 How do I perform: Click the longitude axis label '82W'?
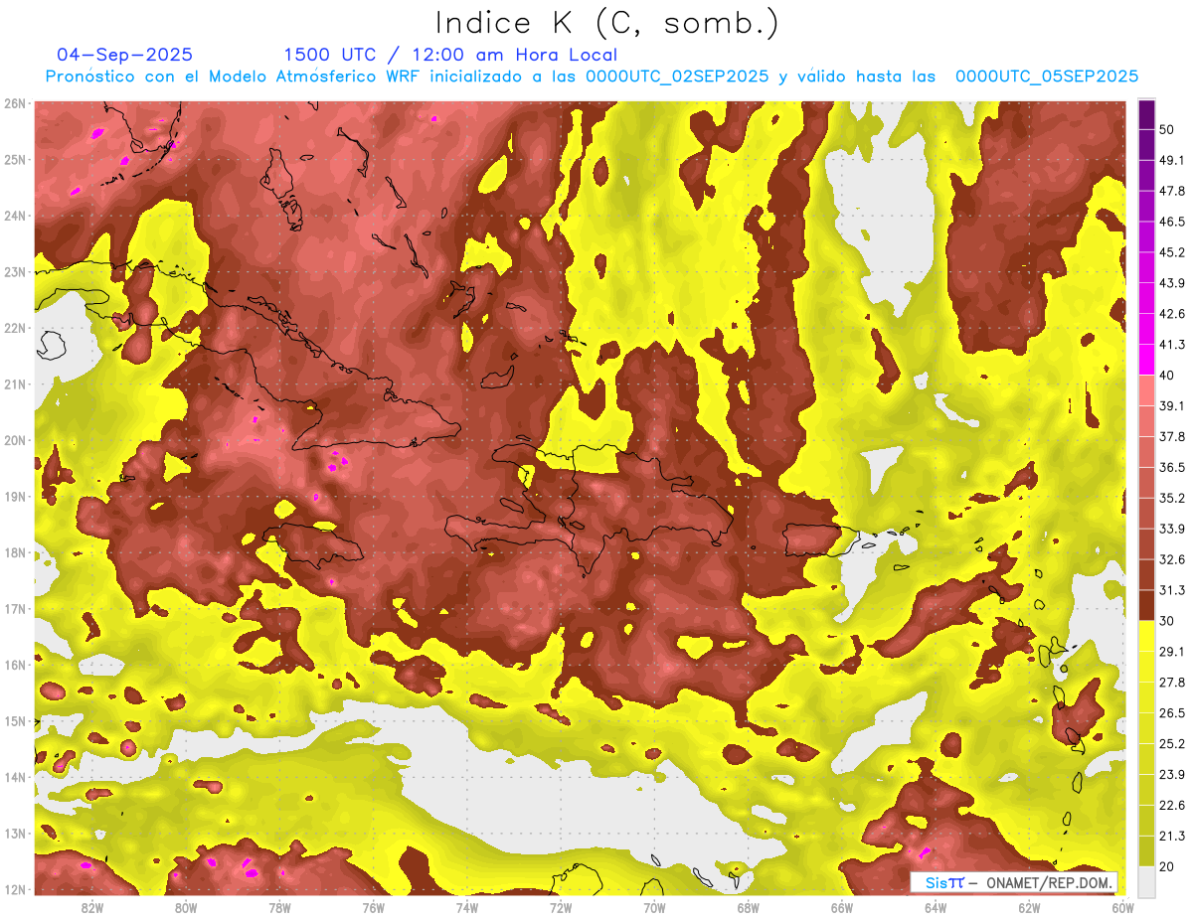click(x=91, y=907)
